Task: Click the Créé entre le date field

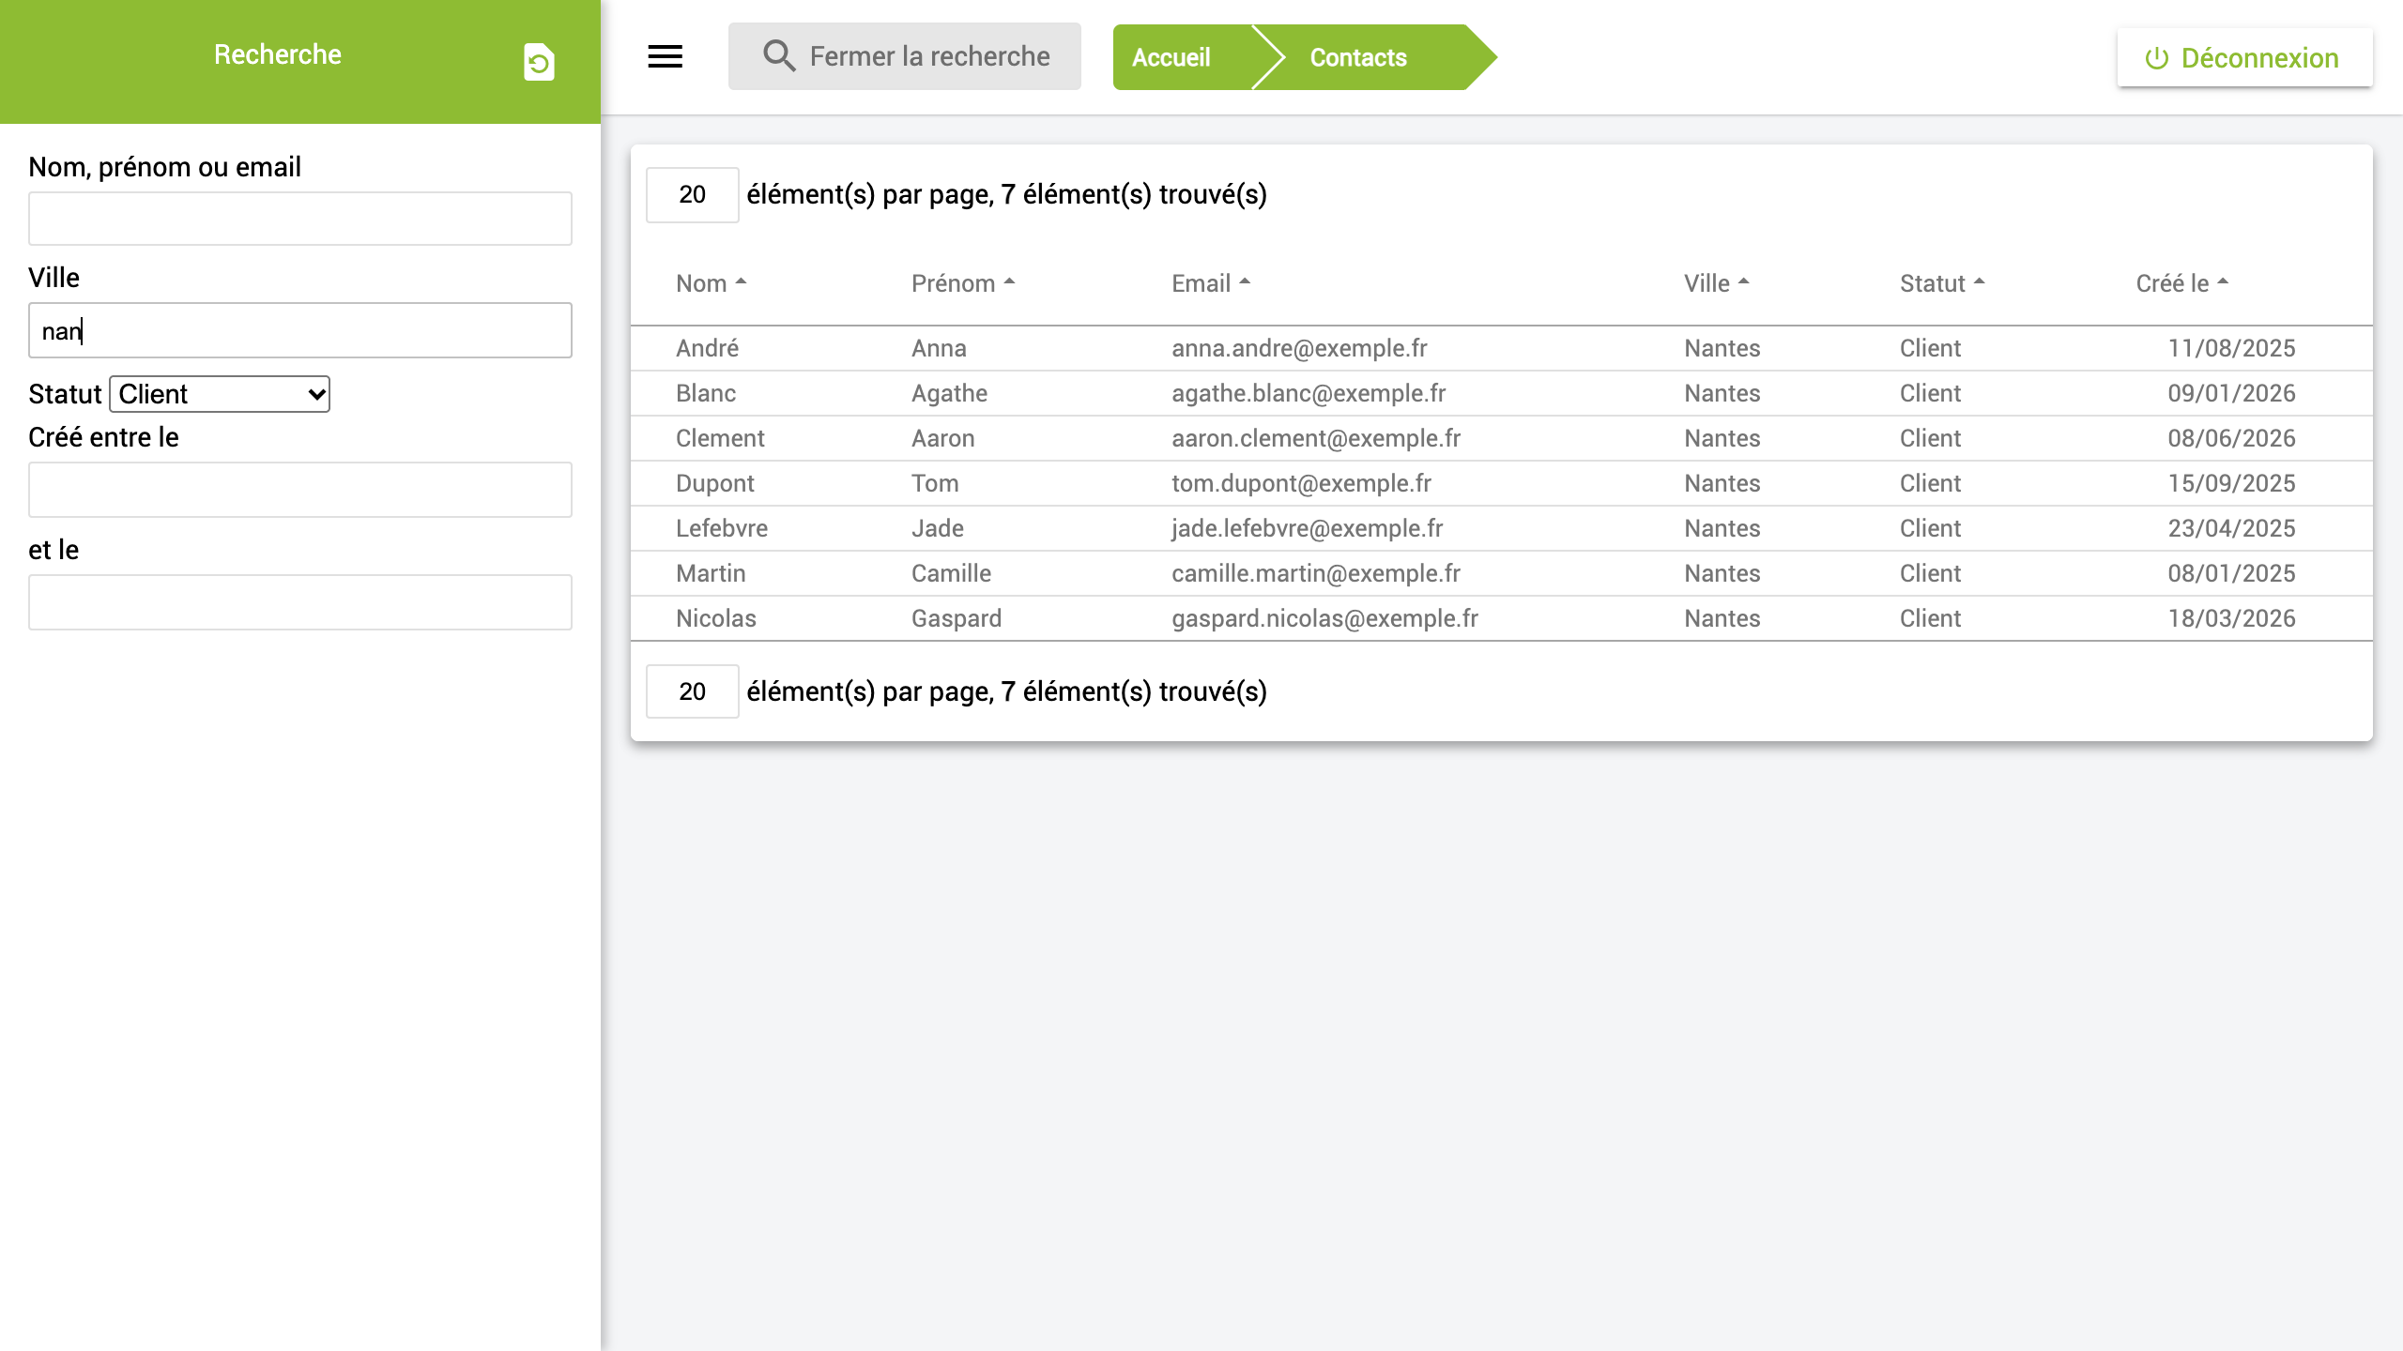Action: (x=300, y=490)
